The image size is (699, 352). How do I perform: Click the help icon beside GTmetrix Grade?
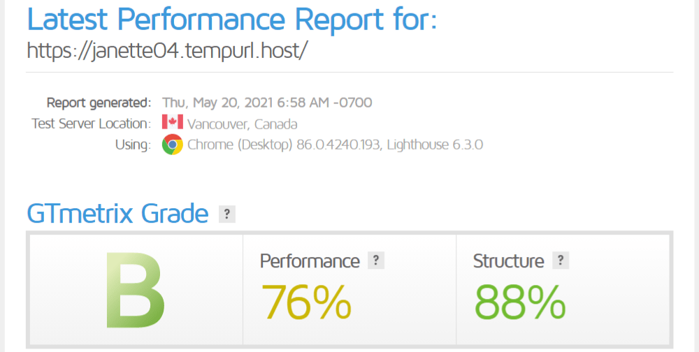pyautogui.click(x=226, y=214)
